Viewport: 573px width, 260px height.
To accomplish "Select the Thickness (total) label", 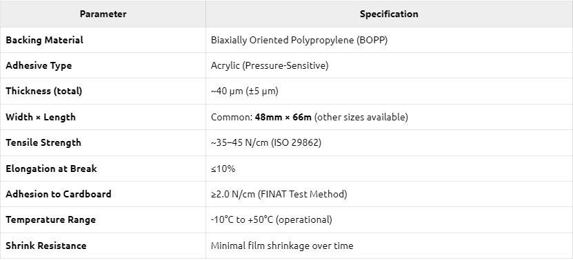I will [44, 91].
